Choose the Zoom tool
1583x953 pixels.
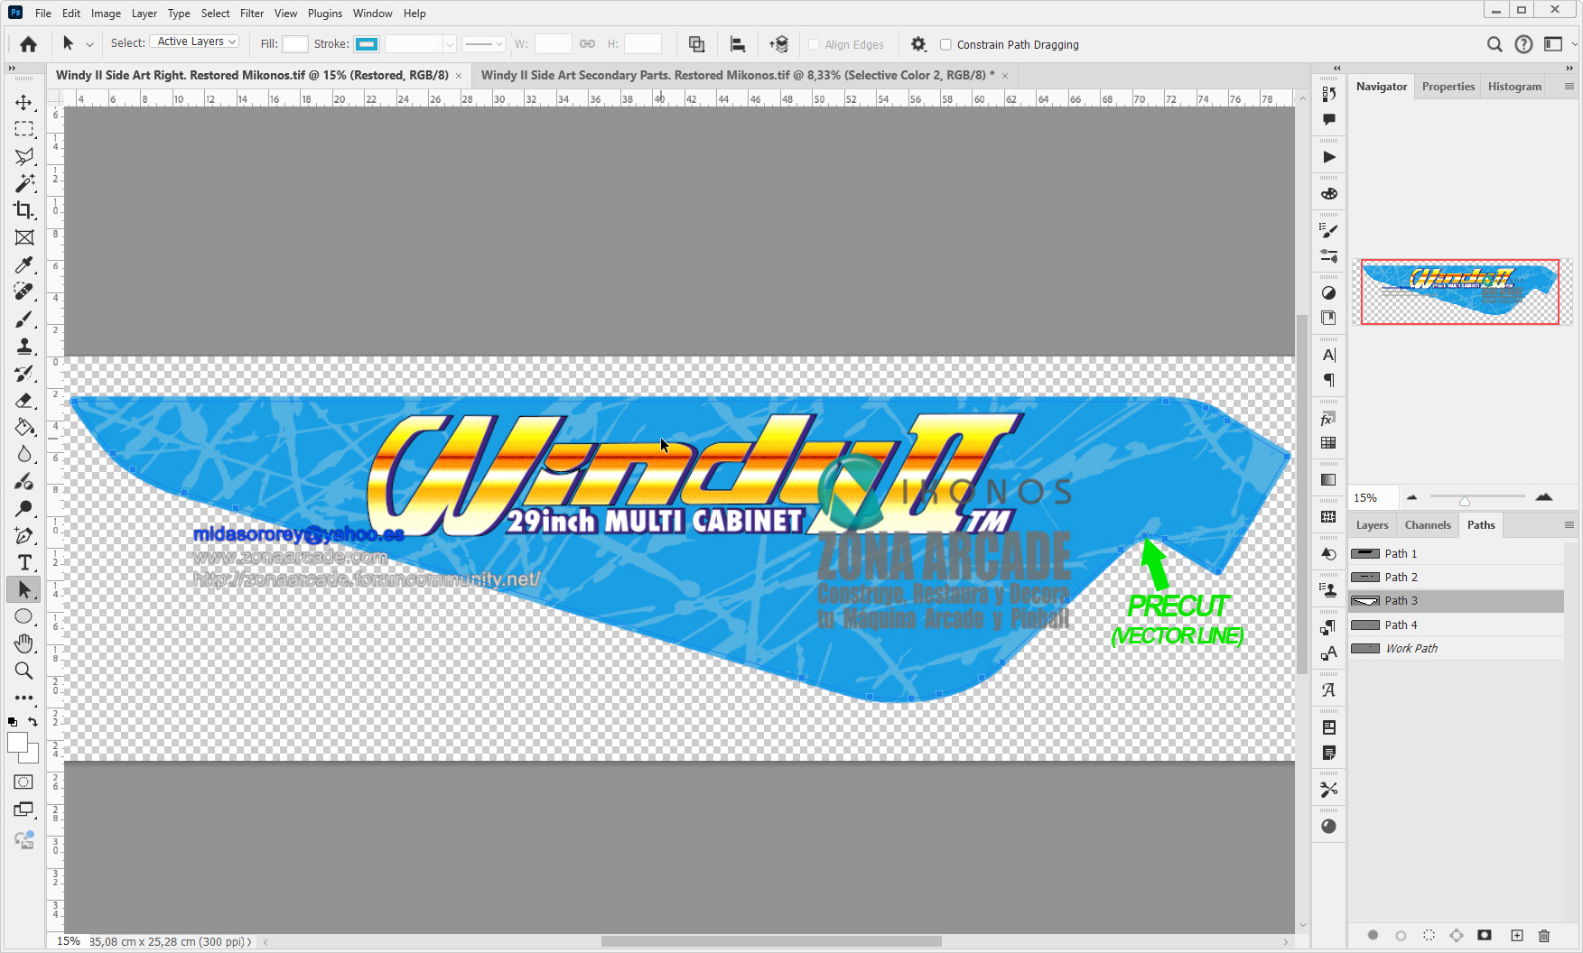24,671
